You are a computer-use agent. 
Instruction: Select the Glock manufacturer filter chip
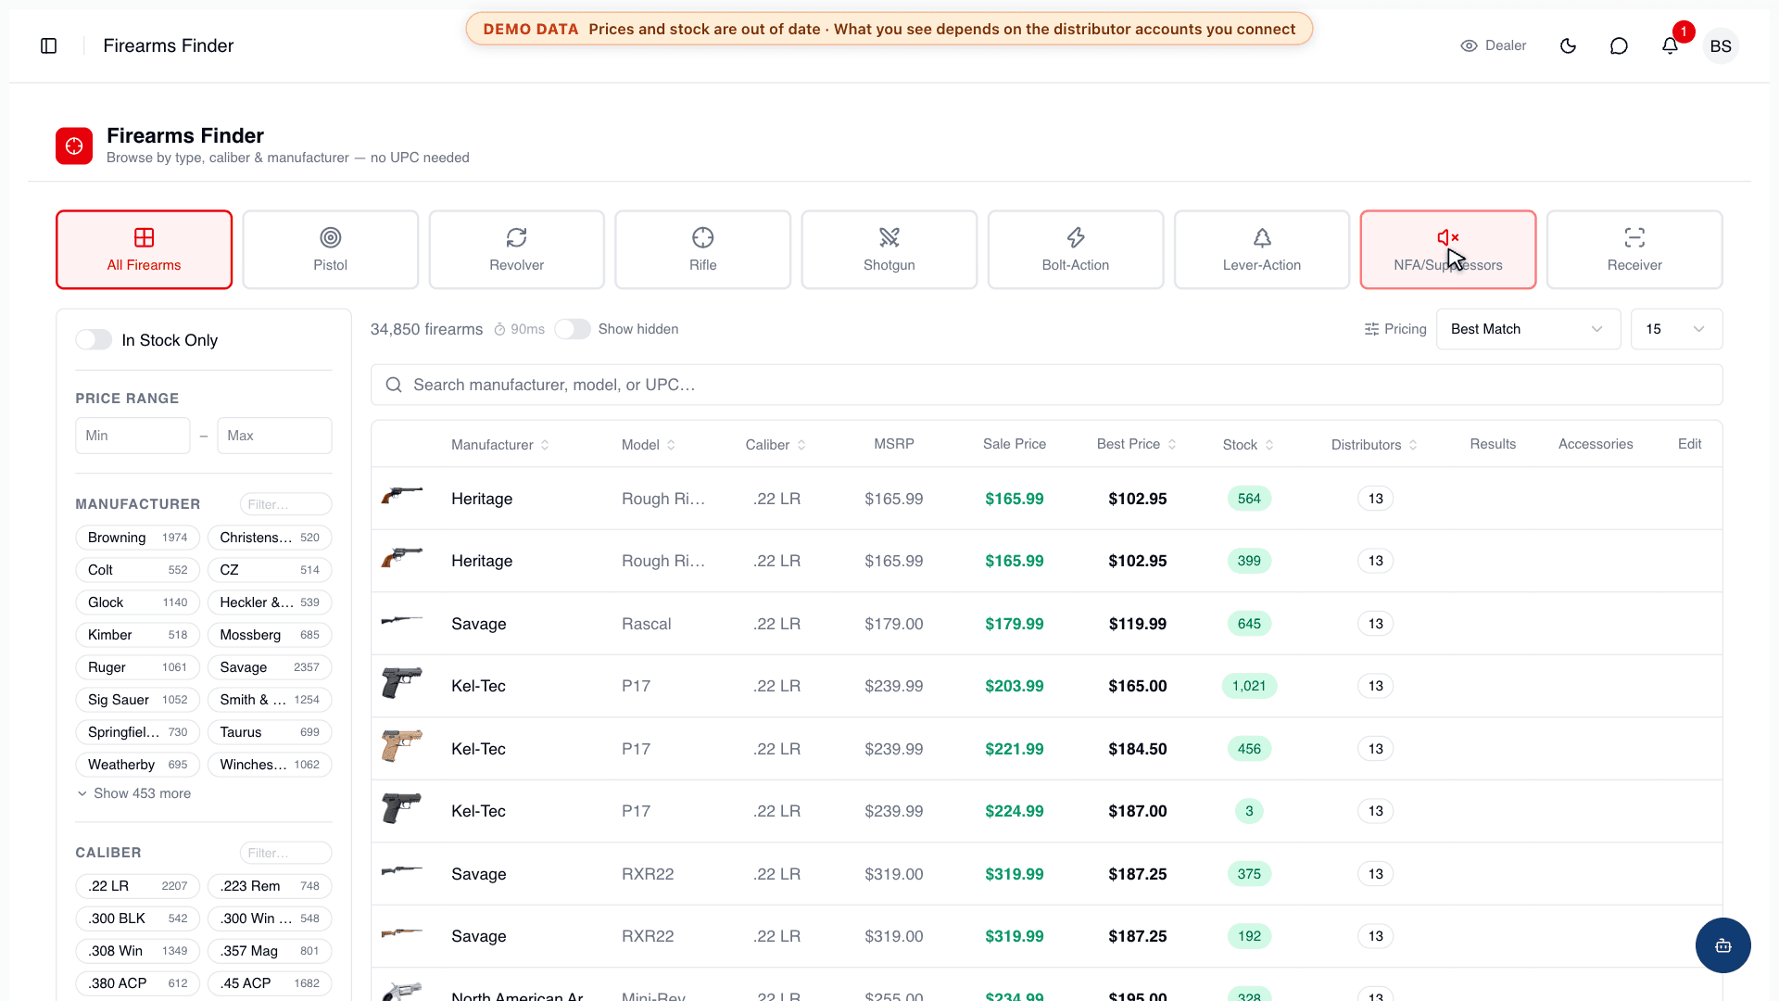tap(138, 602)
